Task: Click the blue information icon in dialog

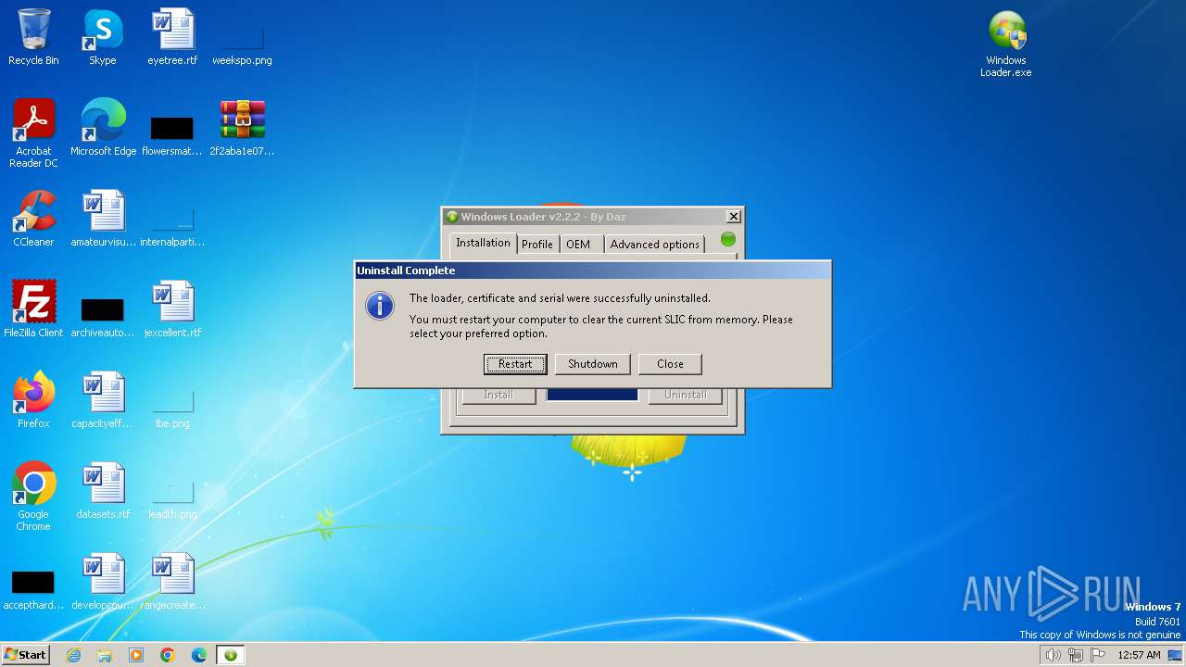Action: (380, 306)
